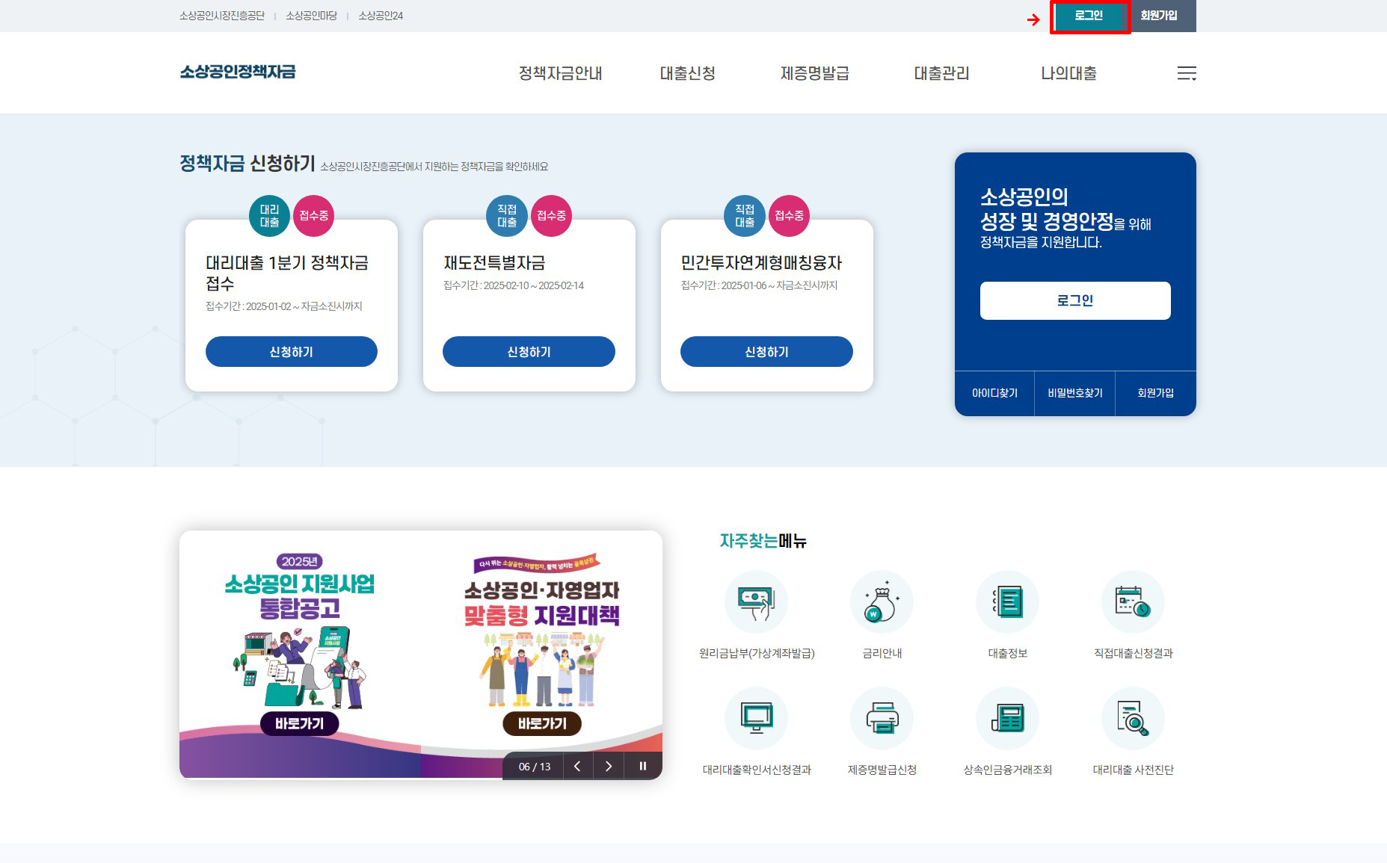Open the 금리안내 money bag icon

click(882, 602)
